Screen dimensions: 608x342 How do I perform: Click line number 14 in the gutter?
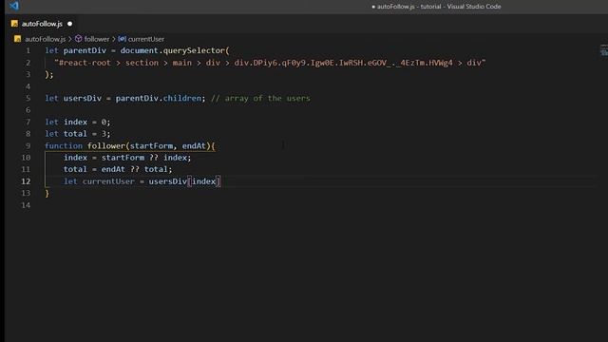tap(26, 205)
